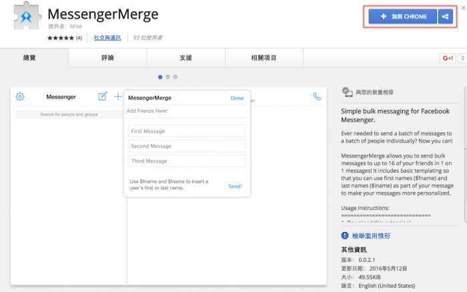This screenshot has width=467, height=292.
Task: Click the five-star rating
Action: (61, 38)
